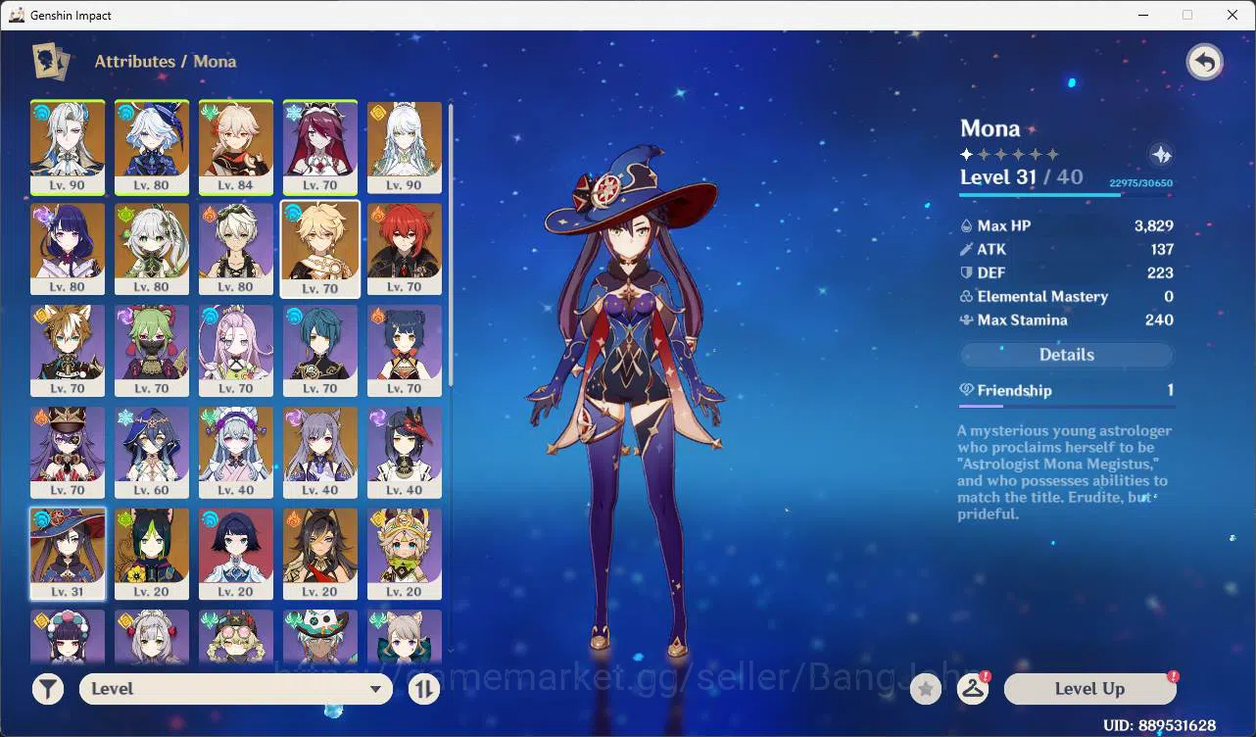The image size is (1256, 737).
Task: Select Ningguang Lv. 90 character card
Action: (405, 147)
